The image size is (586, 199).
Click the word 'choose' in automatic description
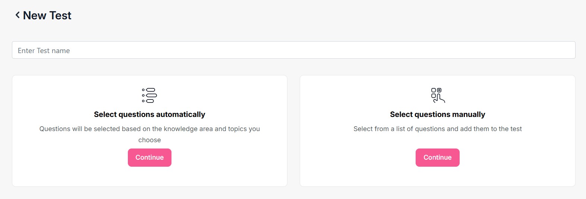coord(149,140)
